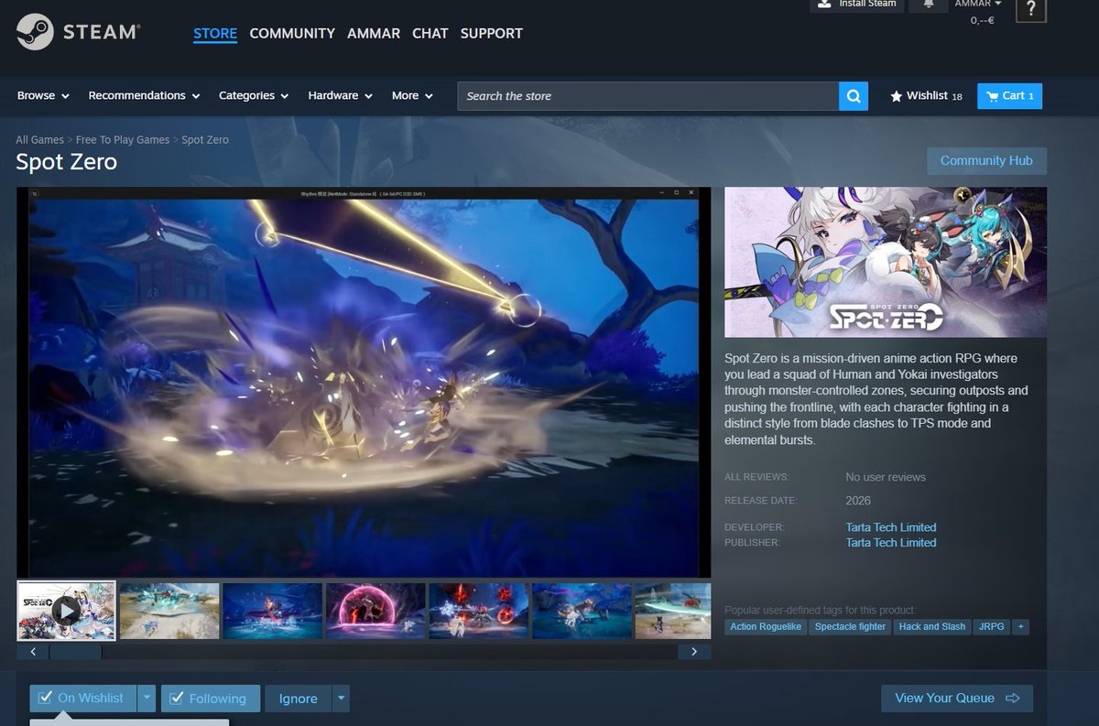Click the thumbnail strip scrollbar handle
The image size is (1099, 726).
coord(75,652)
